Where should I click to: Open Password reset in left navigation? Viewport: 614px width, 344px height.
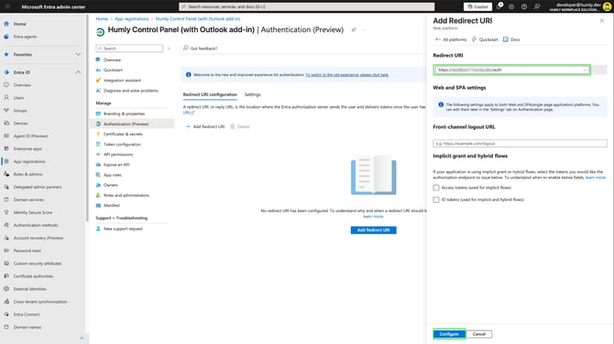pos(27,251)
